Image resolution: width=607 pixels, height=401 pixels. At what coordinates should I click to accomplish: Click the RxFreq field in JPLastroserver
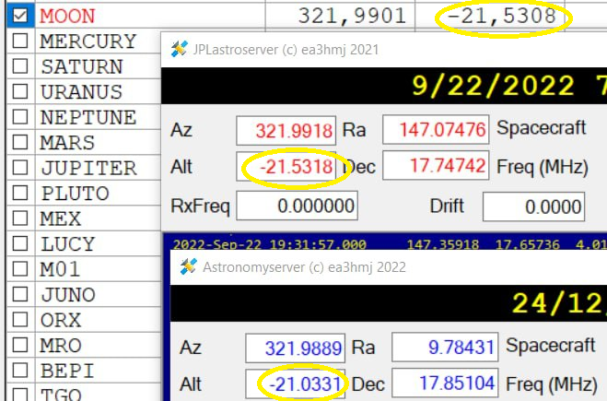pos(297,206)
